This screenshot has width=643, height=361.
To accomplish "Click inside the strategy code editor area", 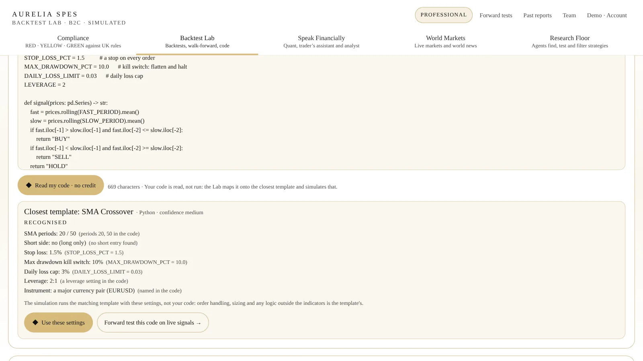I will click(321, 112).
